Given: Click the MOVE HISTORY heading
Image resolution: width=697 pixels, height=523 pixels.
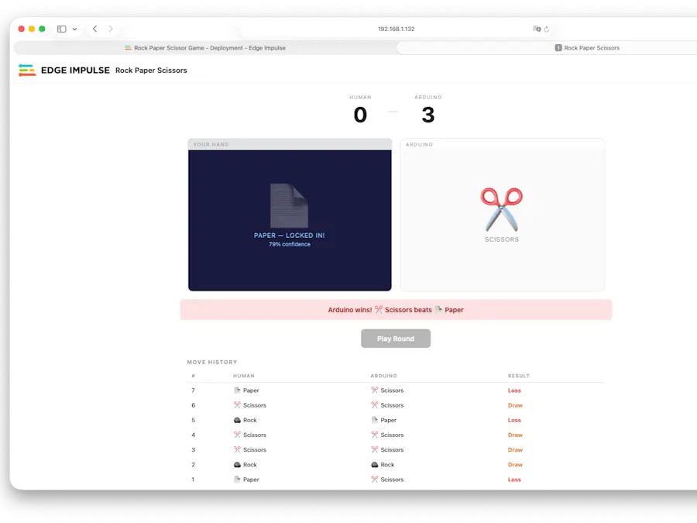Looking at the screenshot, I should 212,362.
